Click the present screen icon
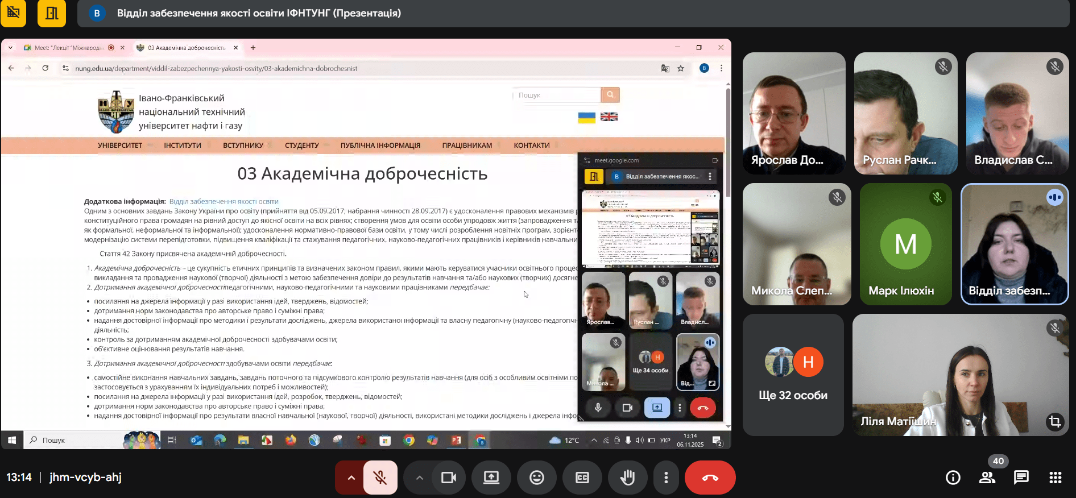1076x498 pixels. click(491, 478)
